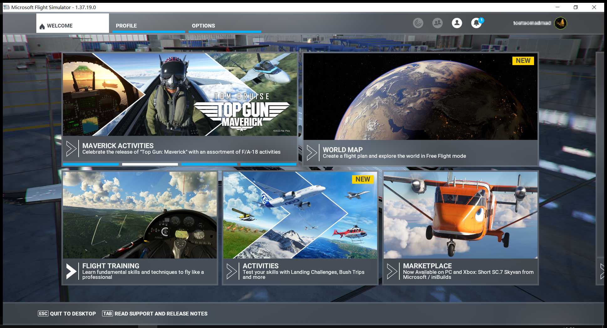
Task: Click the Maverick Activities description text
Action: (x=181, y=152)
